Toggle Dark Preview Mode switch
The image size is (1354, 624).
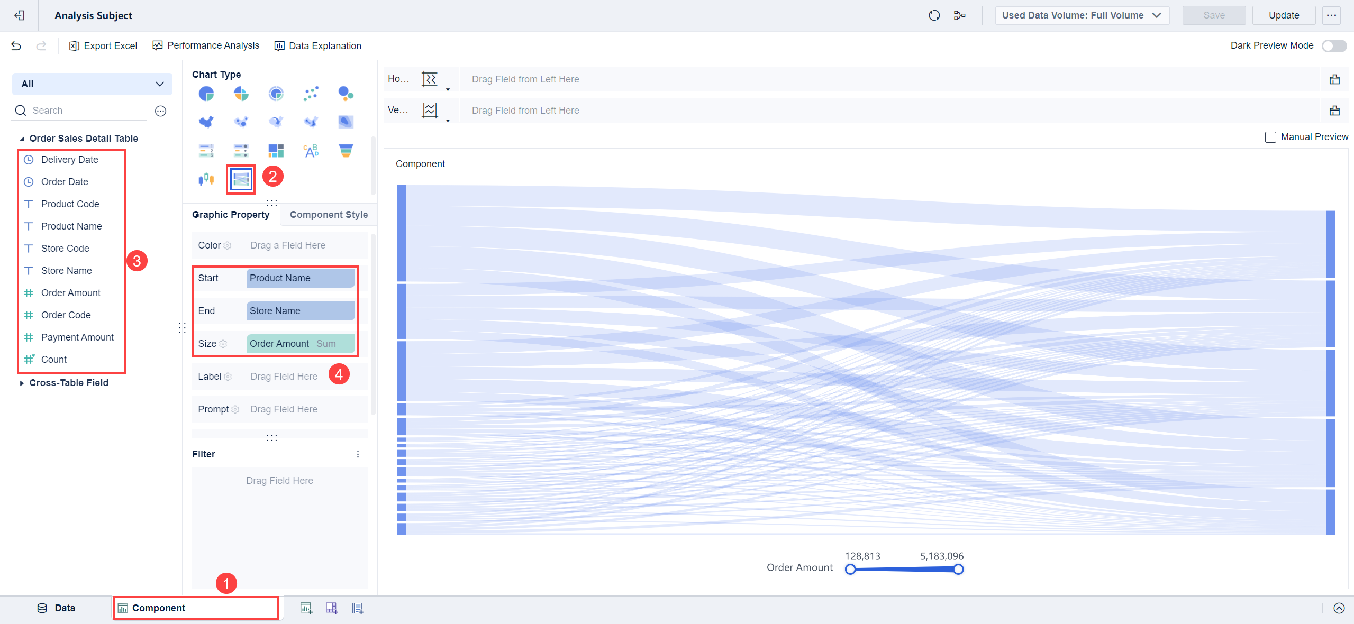coord(1334,46)
